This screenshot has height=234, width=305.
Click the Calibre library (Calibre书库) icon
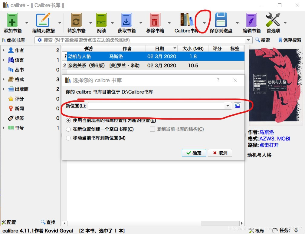point(187,19)
